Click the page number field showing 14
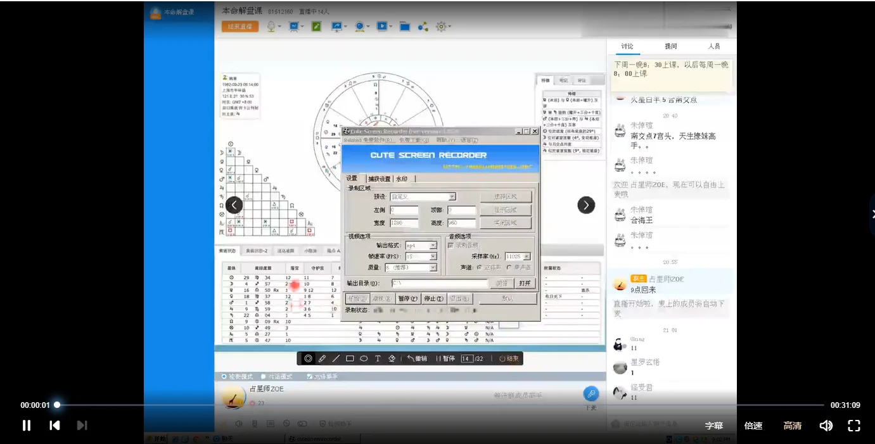The height and width of the screenshot is (444, 875). [466, 358]
